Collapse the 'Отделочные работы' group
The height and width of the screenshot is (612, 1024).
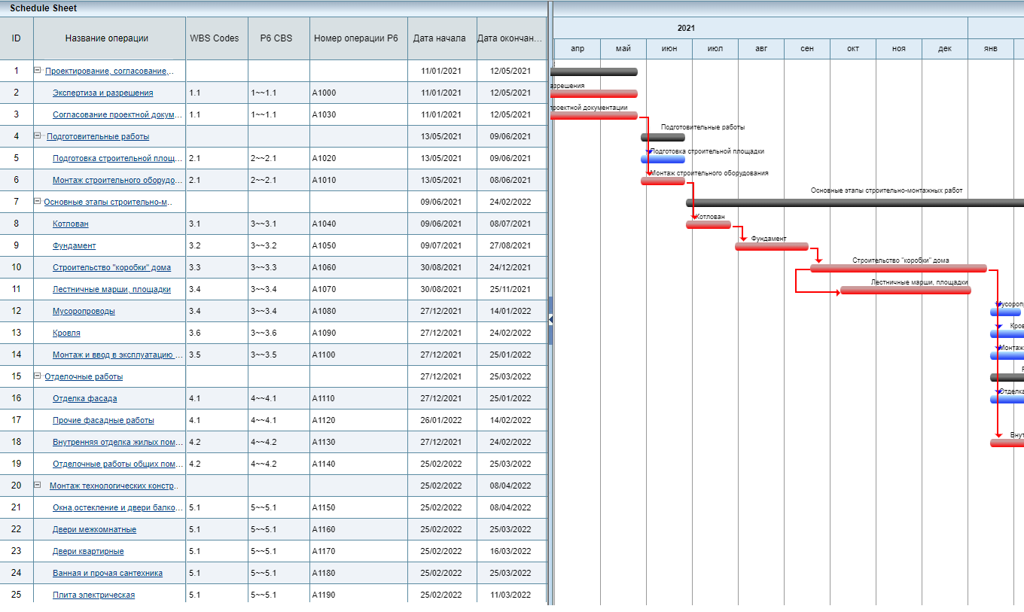click(37, 376)
